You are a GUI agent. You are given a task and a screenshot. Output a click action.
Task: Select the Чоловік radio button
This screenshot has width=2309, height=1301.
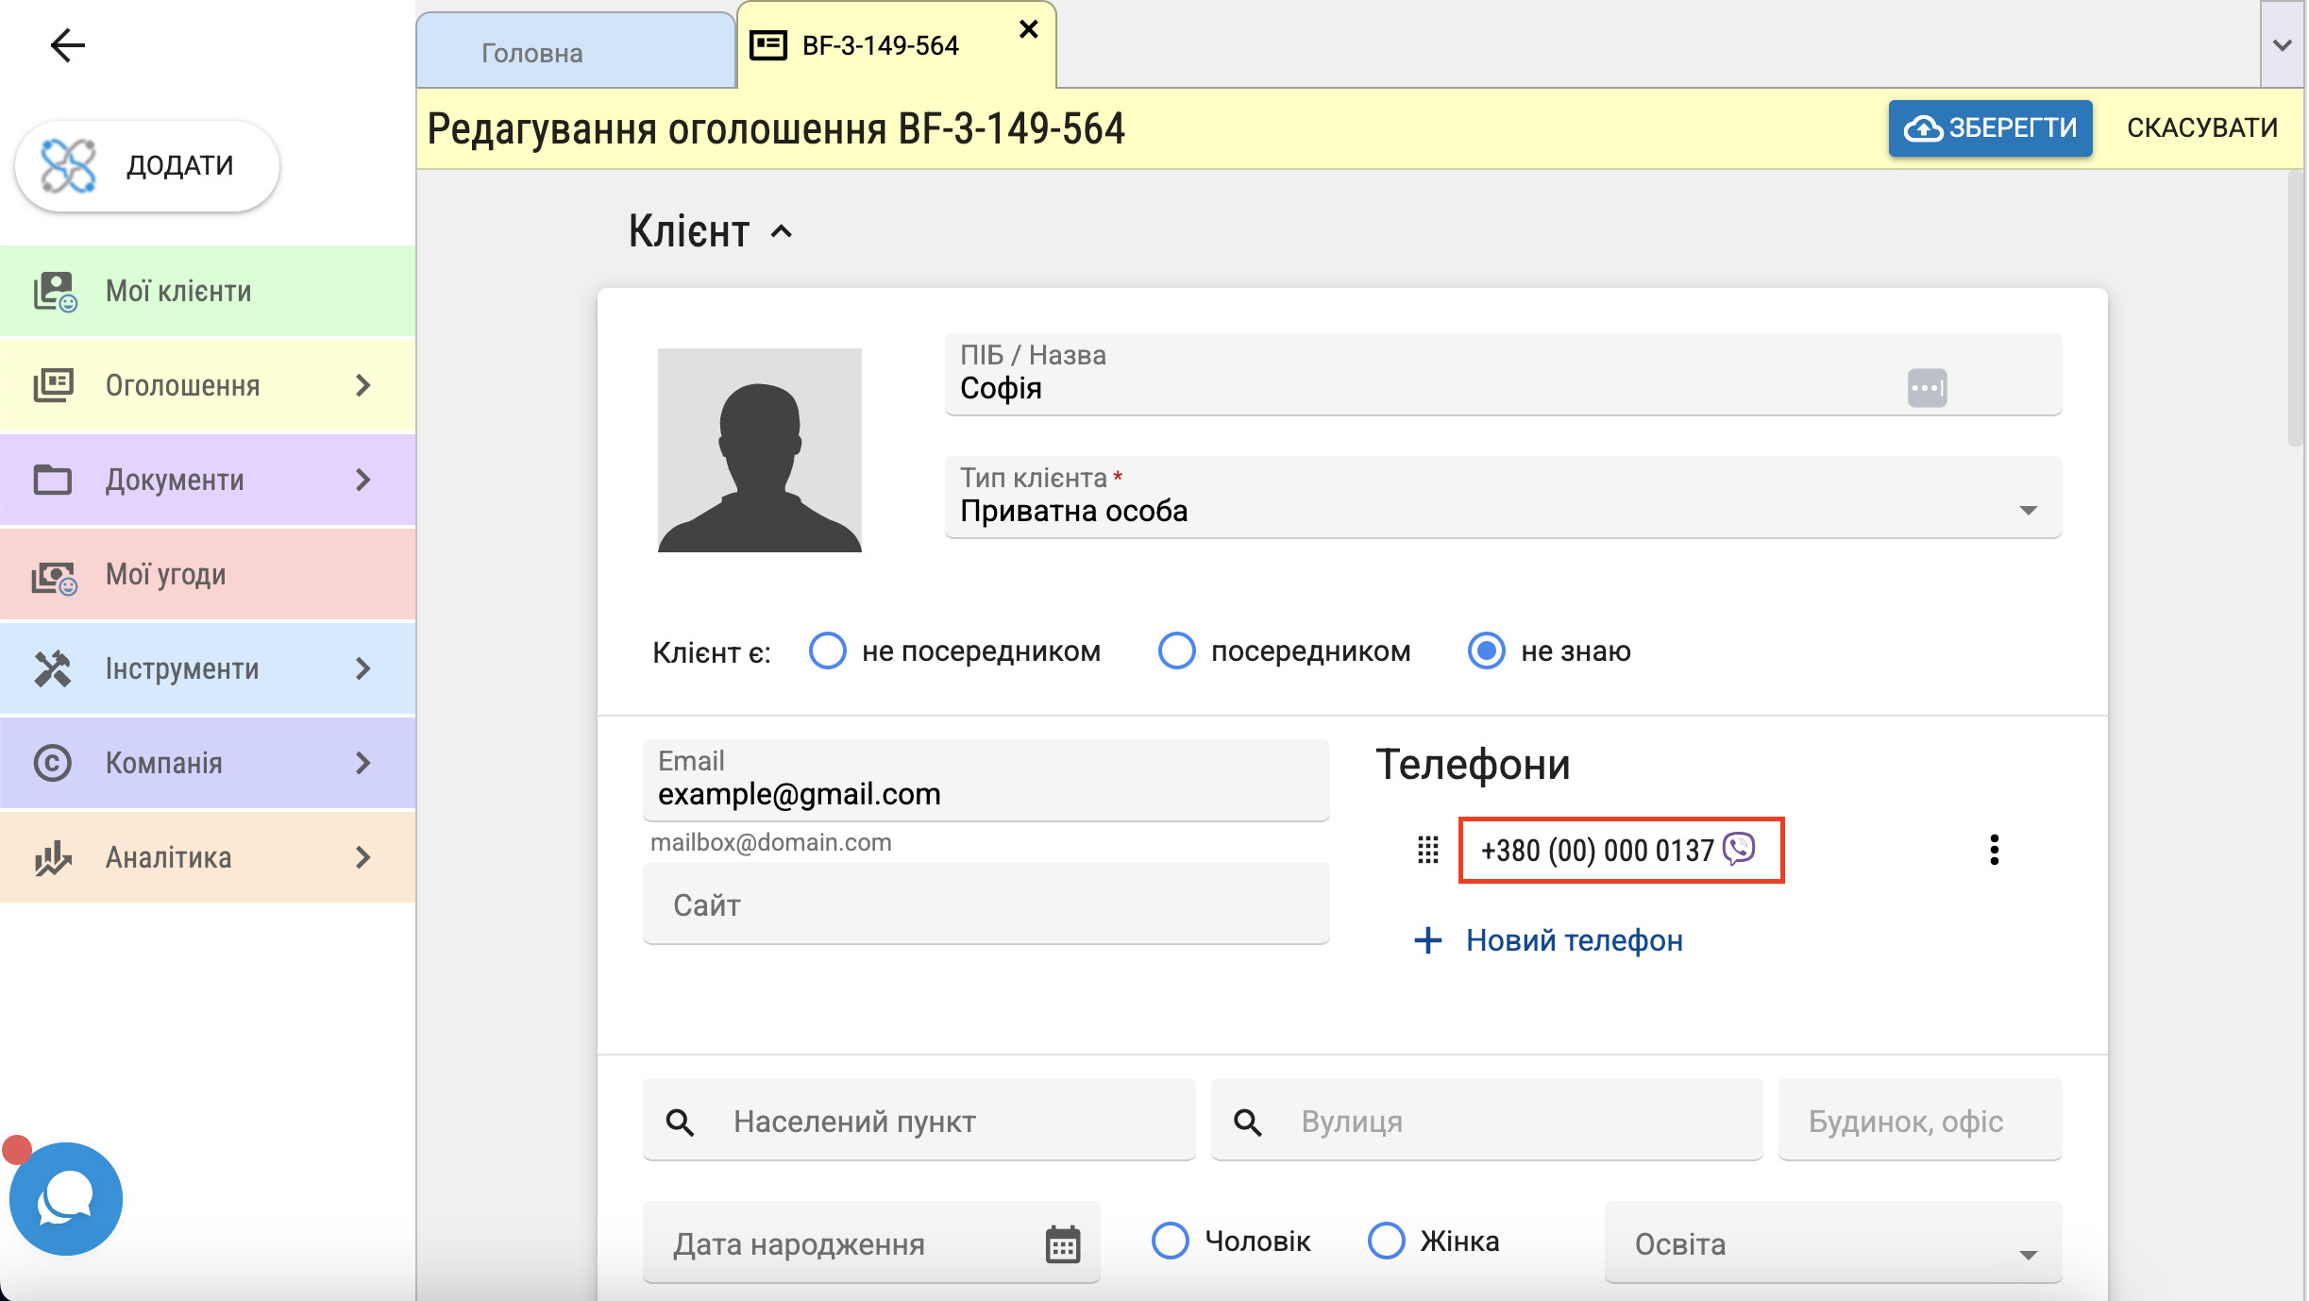[1171, 1241]
